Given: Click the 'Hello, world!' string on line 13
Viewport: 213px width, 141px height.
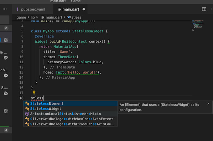Looking at the screenshot, I should point(82,72).
